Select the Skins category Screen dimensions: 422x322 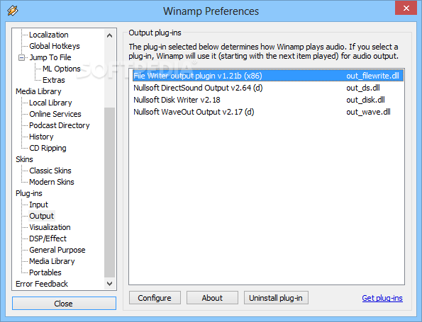coord(24,159)
